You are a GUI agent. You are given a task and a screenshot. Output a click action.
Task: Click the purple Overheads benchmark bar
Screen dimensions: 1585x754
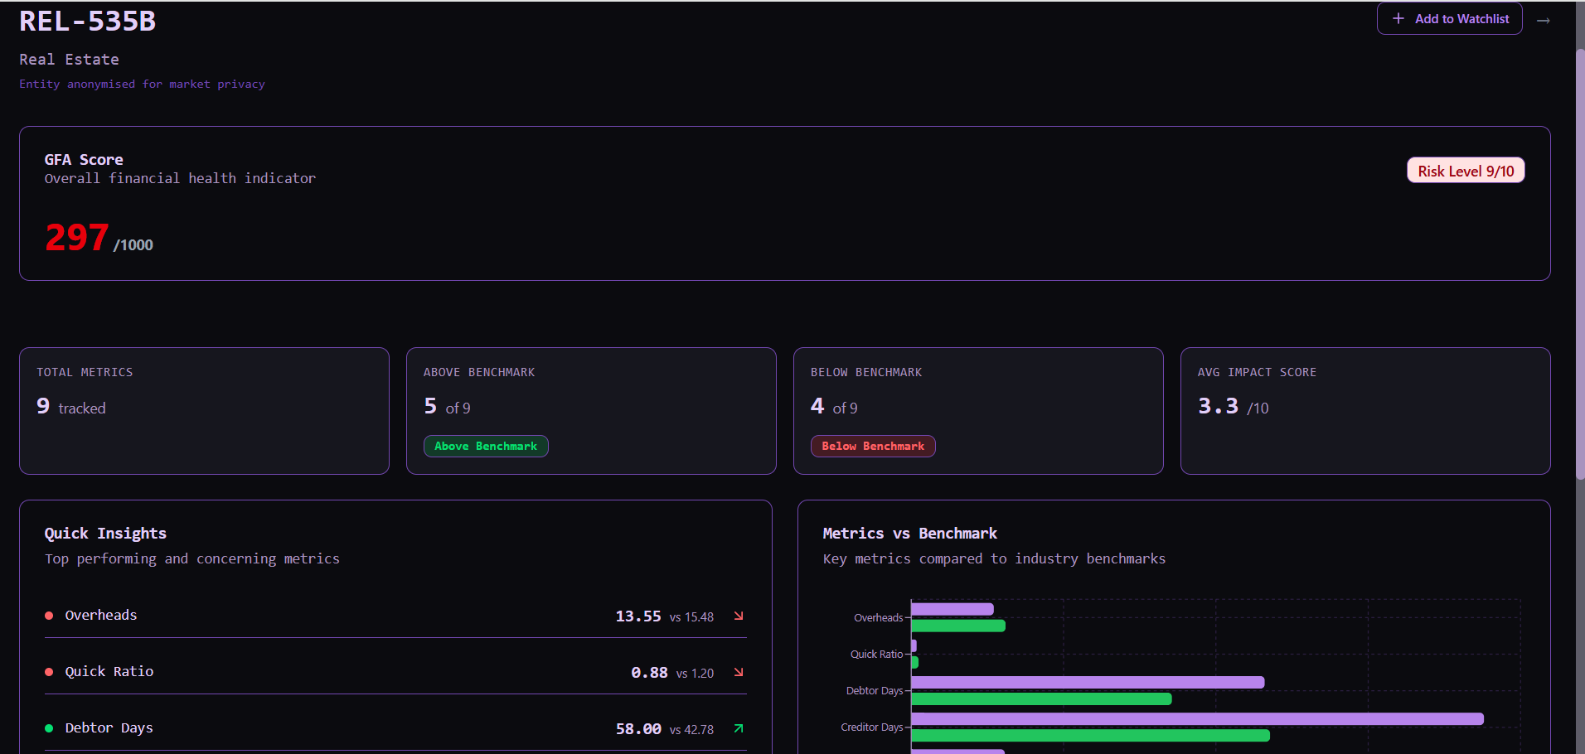pos(953,608)
